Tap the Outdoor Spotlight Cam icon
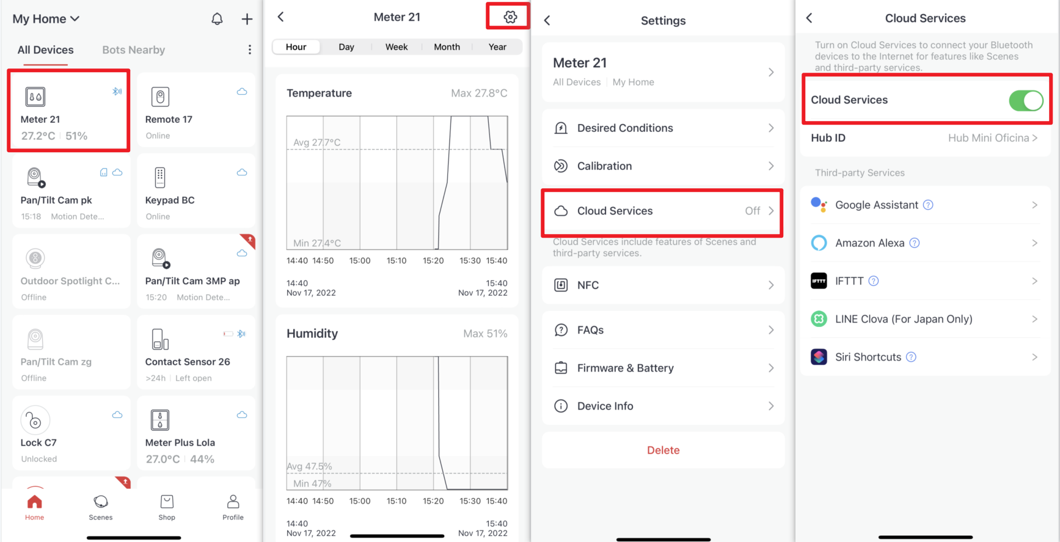This screenshot has width=1060, height=542. (35, 258)
